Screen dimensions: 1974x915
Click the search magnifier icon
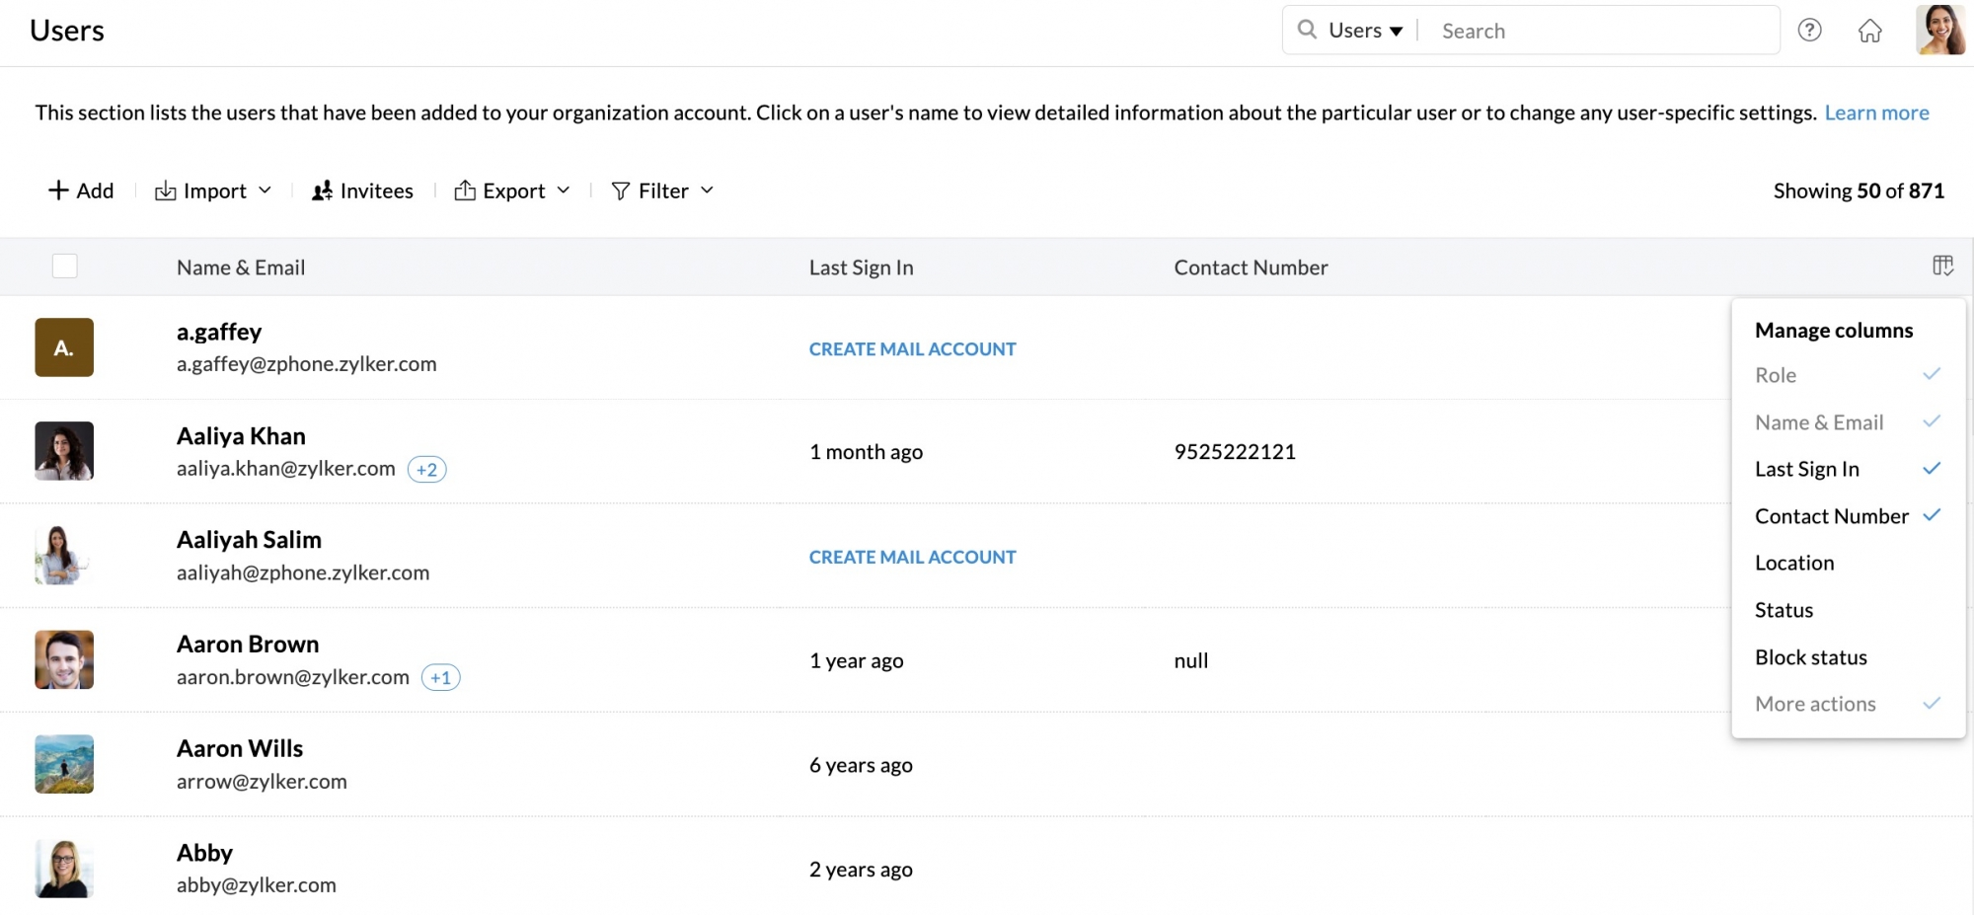point(1307,30)
